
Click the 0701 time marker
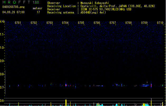point(18,23)
